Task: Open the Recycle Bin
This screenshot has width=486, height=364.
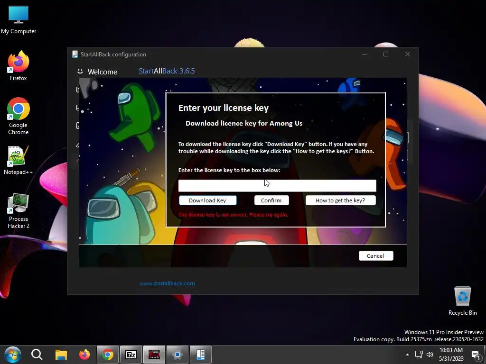Action: click(x=462, y=301)
